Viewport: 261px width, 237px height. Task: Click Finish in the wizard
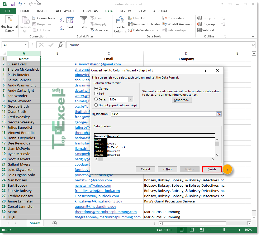[212, 169]
